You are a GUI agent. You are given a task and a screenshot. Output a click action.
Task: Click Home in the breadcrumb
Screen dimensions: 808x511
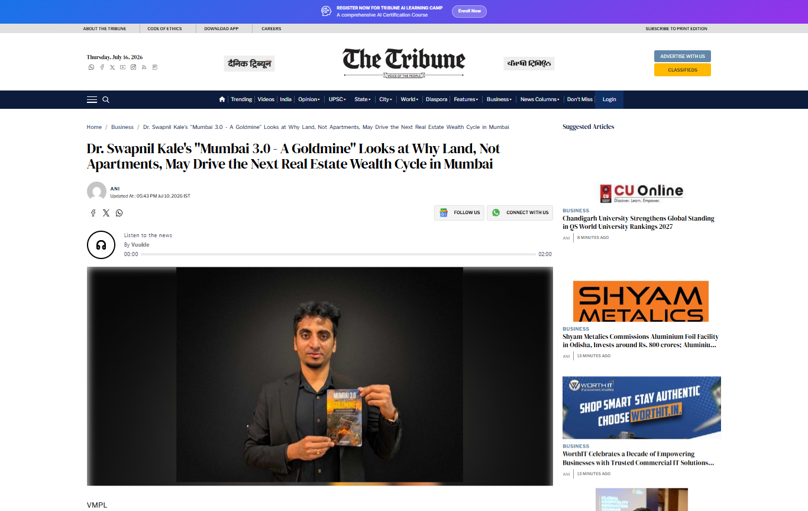click(94, 127)
